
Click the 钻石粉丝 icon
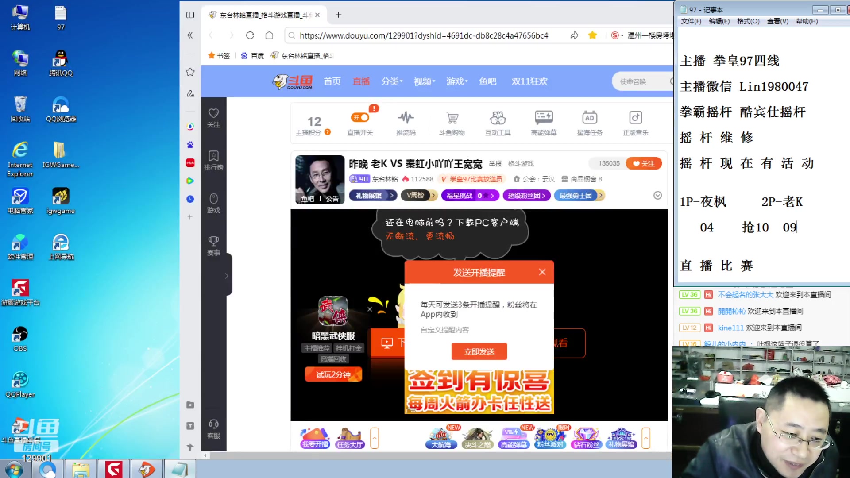coord(586,438)
